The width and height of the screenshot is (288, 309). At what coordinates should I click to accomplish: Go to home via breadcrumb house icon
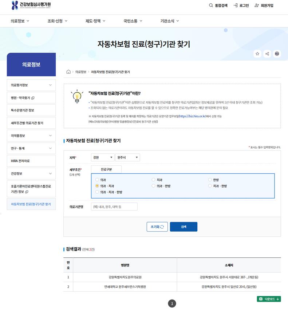68,72
